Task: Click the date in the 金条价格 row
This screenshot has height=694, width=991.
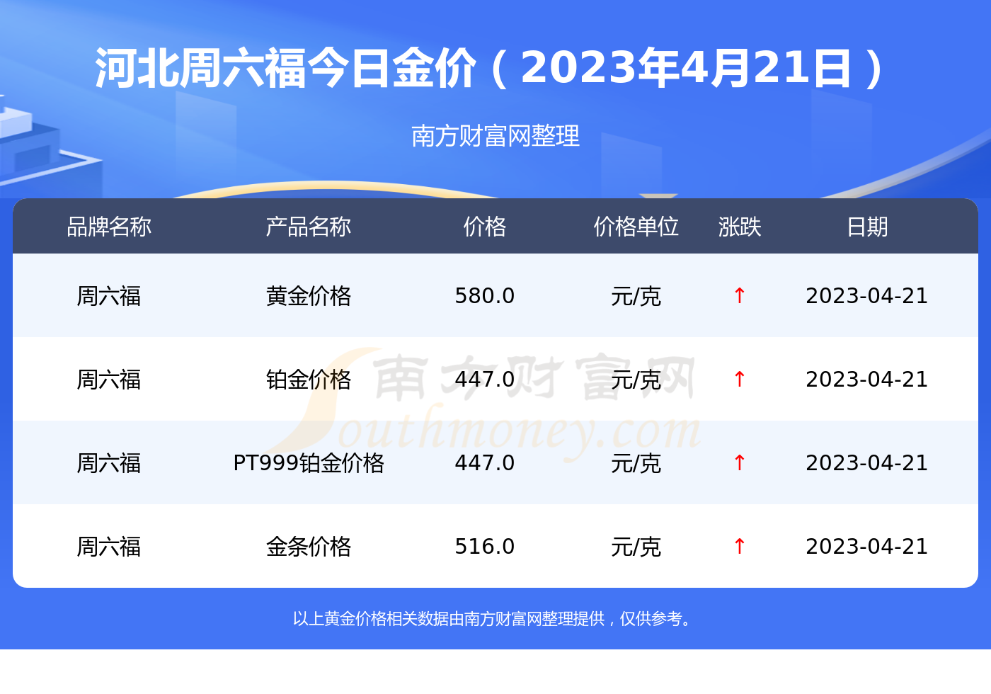Action: coord(867,546)
